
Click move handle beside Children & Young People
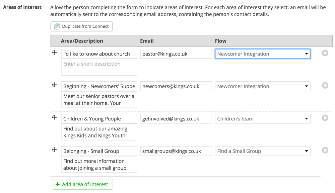[x=54, y=117]
